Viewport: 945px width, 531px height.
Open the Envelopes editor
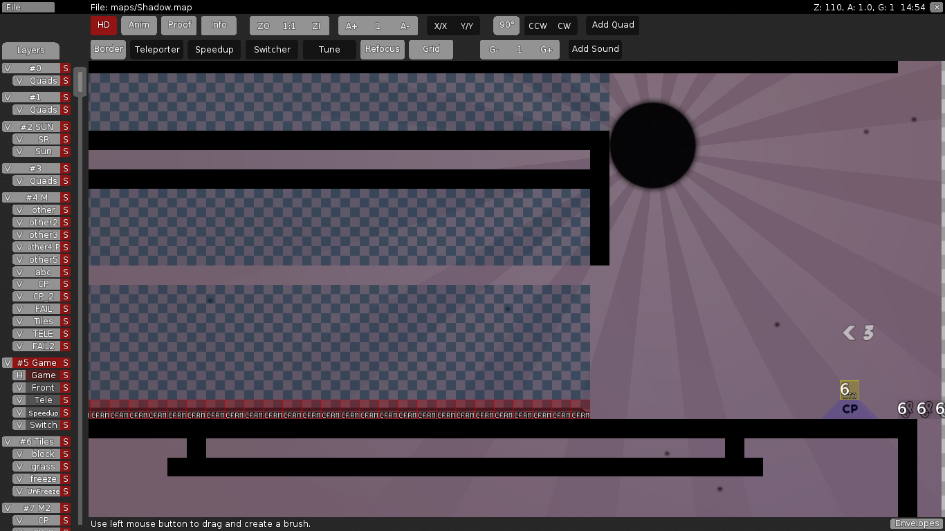coord(916,523)
